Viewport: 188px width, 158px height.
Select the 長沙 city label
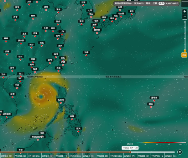(31, 45)
